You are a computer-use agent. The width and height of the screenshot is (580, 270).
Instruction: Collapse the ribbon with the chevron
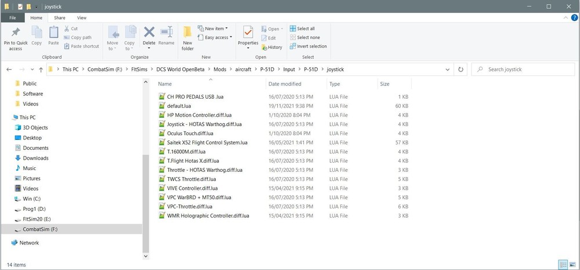[x=565, y=18]
